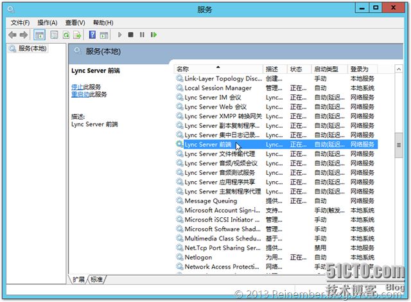Select the Lync Server 音频测试服务 service
Viewport: 411px width, 302px height.
click(x=276, y=173)
